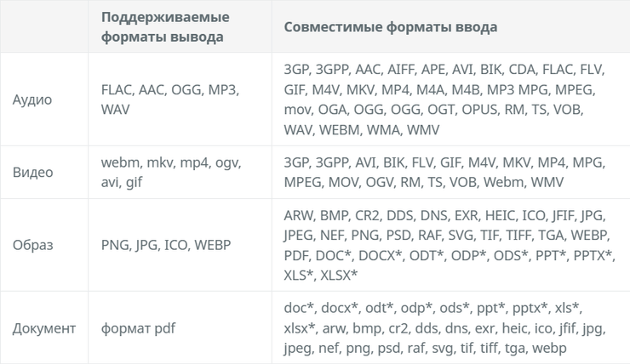Select the "Образ" row label
Image resolution: width=630 pixels, height=364 pixels.
(34, 246)
